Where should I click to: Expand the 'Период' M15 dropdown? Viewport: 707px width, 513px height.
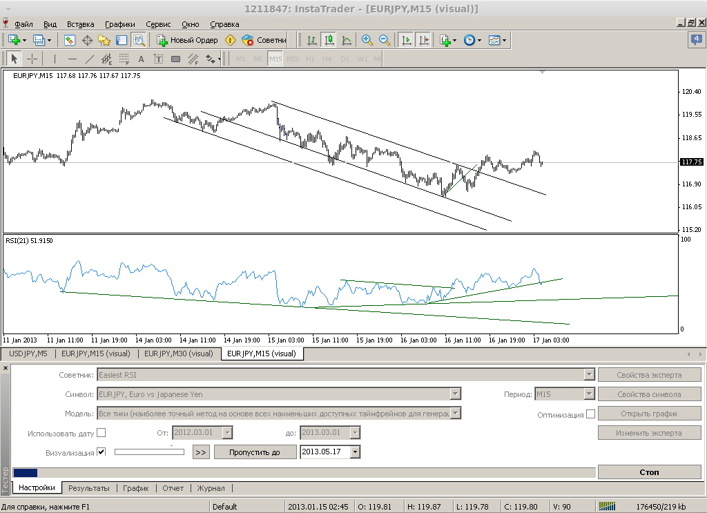point(589,394)
